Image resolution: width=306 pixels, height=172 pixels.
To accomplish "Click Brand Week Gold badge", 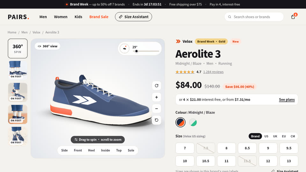I will click(211, 41).
